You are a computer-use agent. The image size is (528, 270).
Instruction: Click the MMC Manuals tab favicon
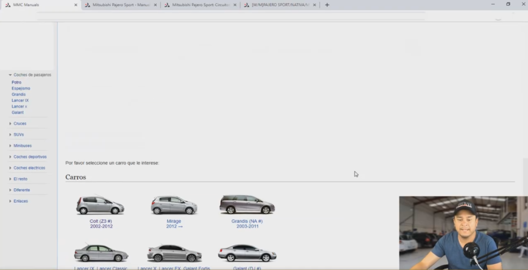click(x=8, y=5)
